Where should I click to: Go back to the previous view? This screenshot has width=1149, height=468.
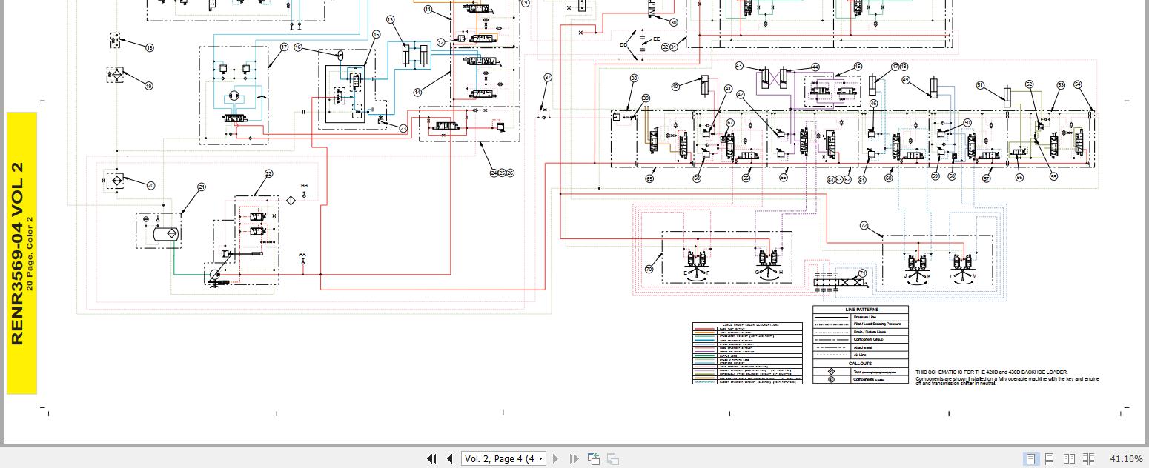593,459
